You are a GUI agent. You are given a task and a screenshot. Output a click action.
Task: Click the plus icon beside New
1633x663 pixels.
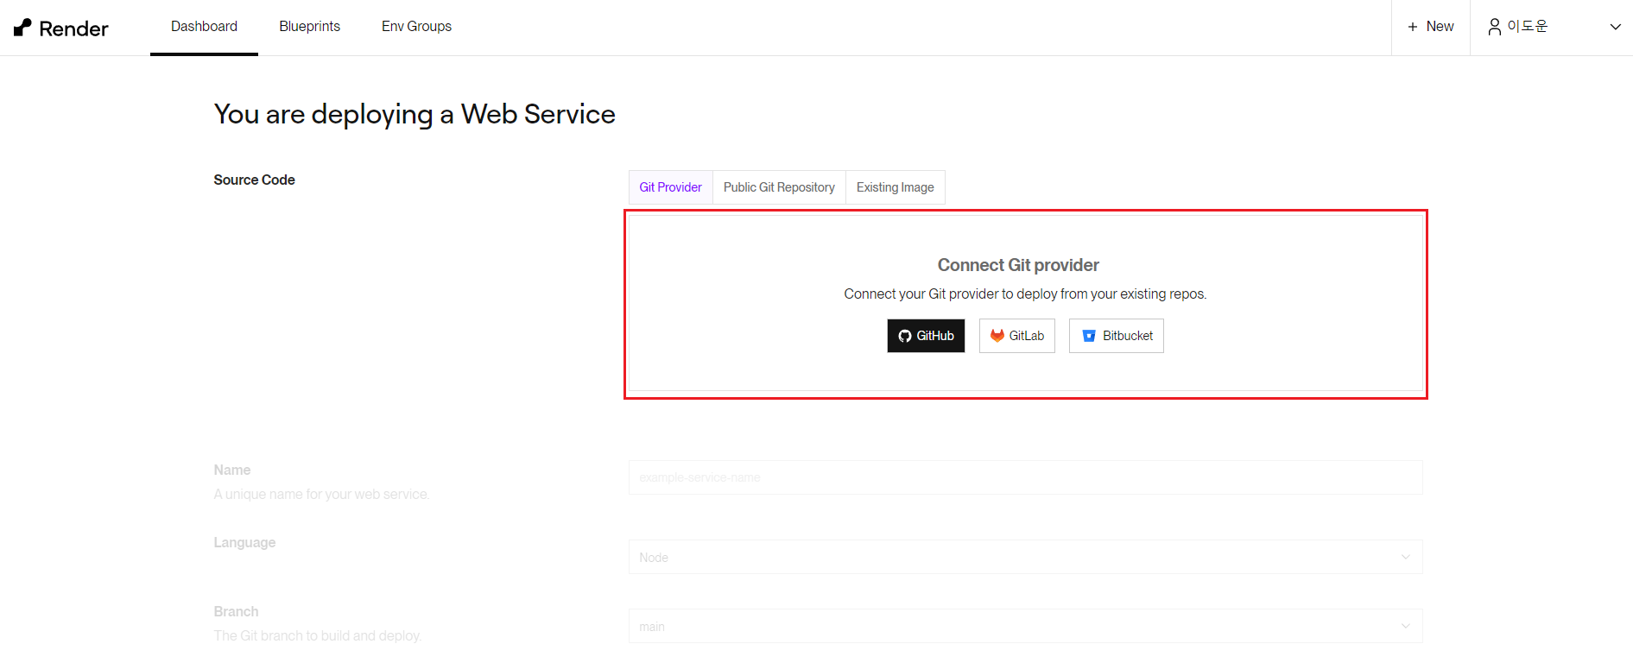pyautogui.click(x=1413, y=27)
